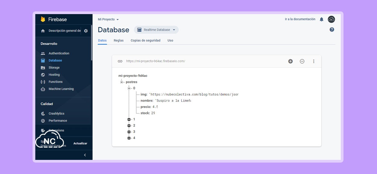The width and height of the screenshot is (377, 174).
Task: Switch to the Datos tab
Action: pos(102,40)
